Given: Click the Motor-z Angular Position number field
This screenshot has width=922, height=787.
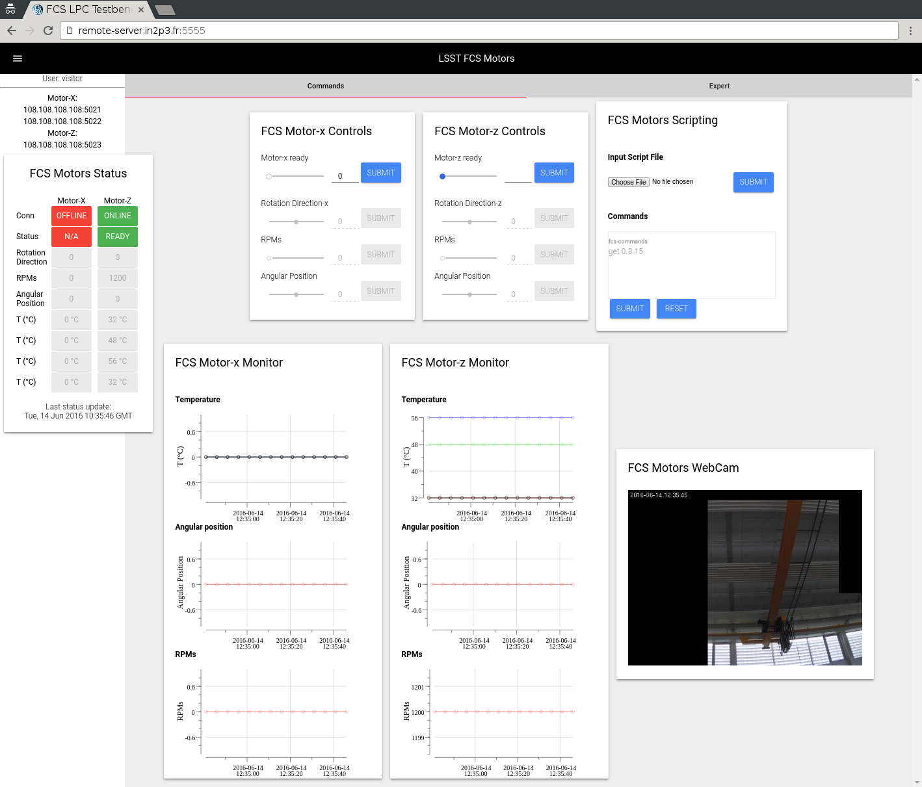Looking at the screenshot, I should pyautogui.click(x=518, y=294).
